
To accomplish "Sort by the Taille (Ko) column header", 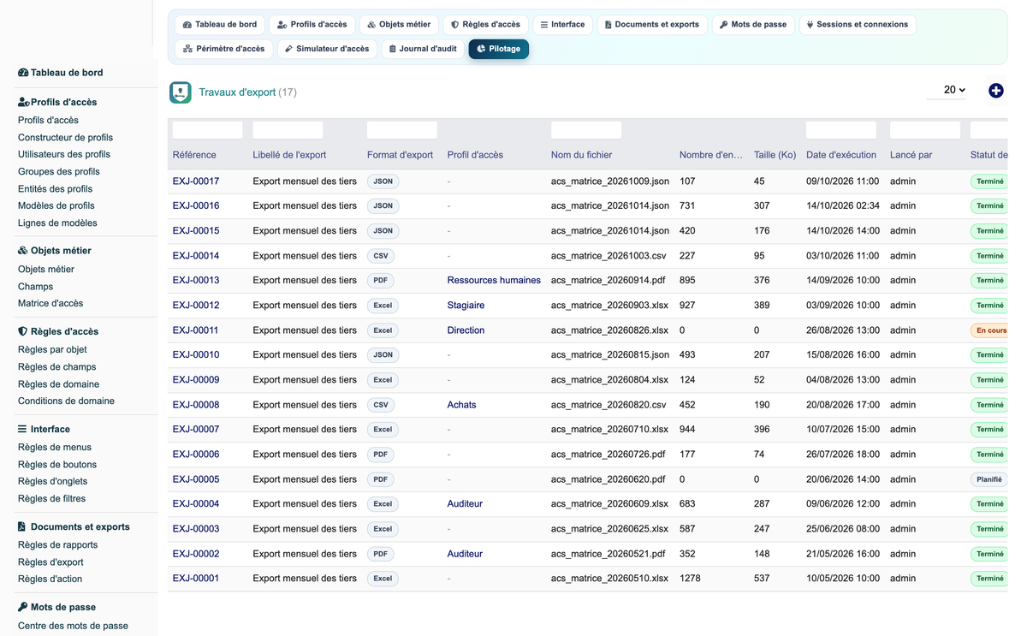I will tap(775, 155).
